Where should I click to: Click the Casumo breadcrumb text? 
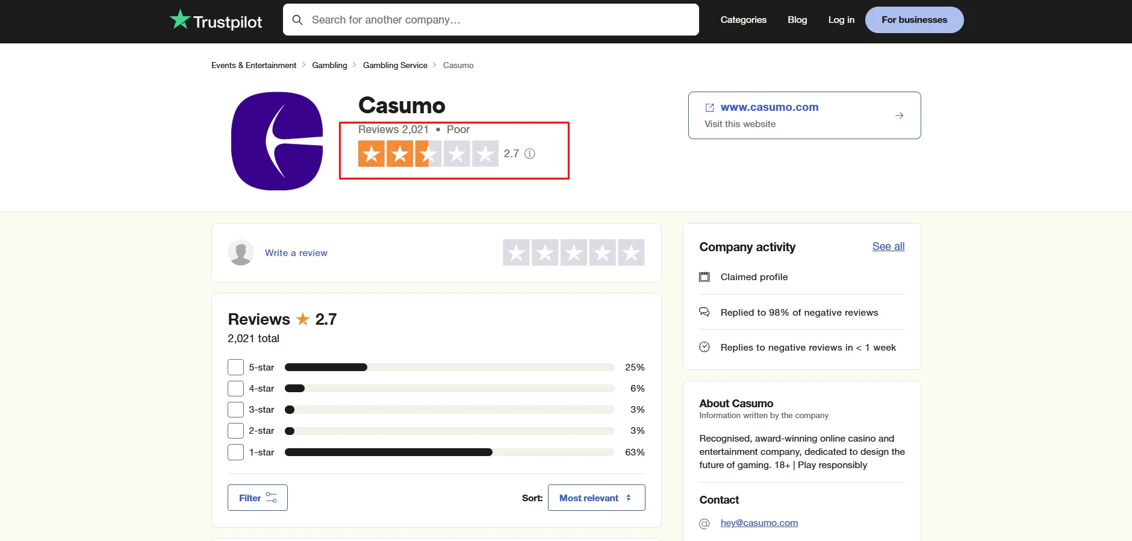(458, 65)
